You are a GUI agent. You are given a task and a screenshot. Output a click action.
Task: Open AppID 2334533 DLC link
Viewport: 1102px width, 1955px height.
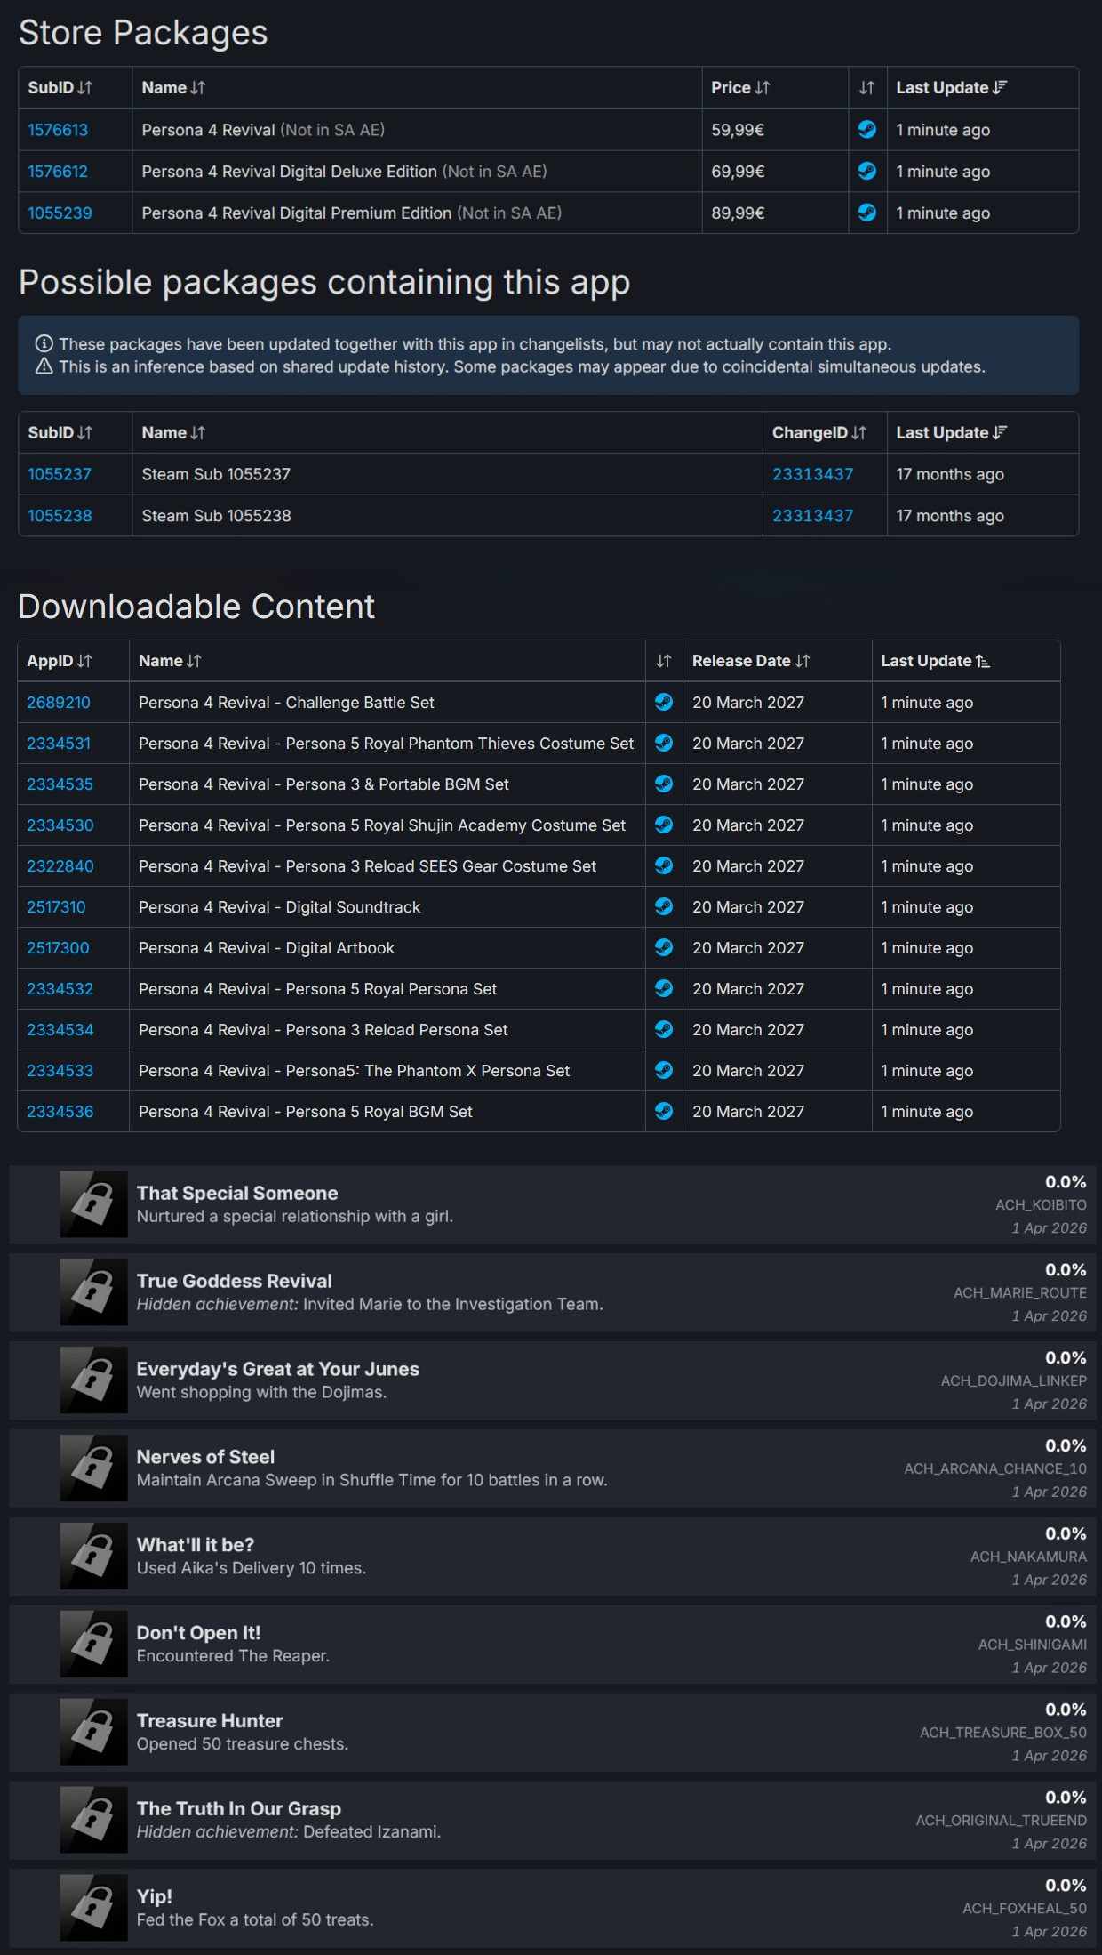(60, 1070)
